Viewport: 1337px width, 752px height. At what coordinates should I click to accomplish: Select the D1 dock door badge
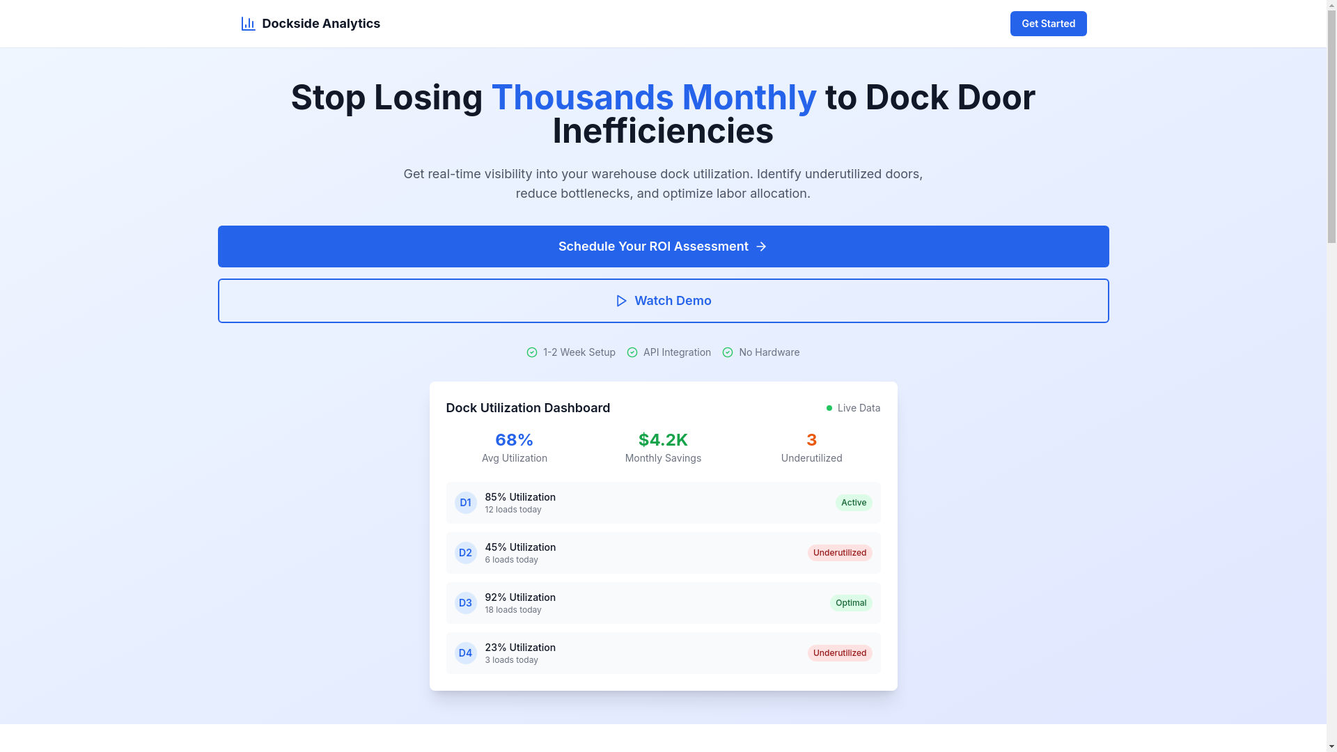(465, 503)
